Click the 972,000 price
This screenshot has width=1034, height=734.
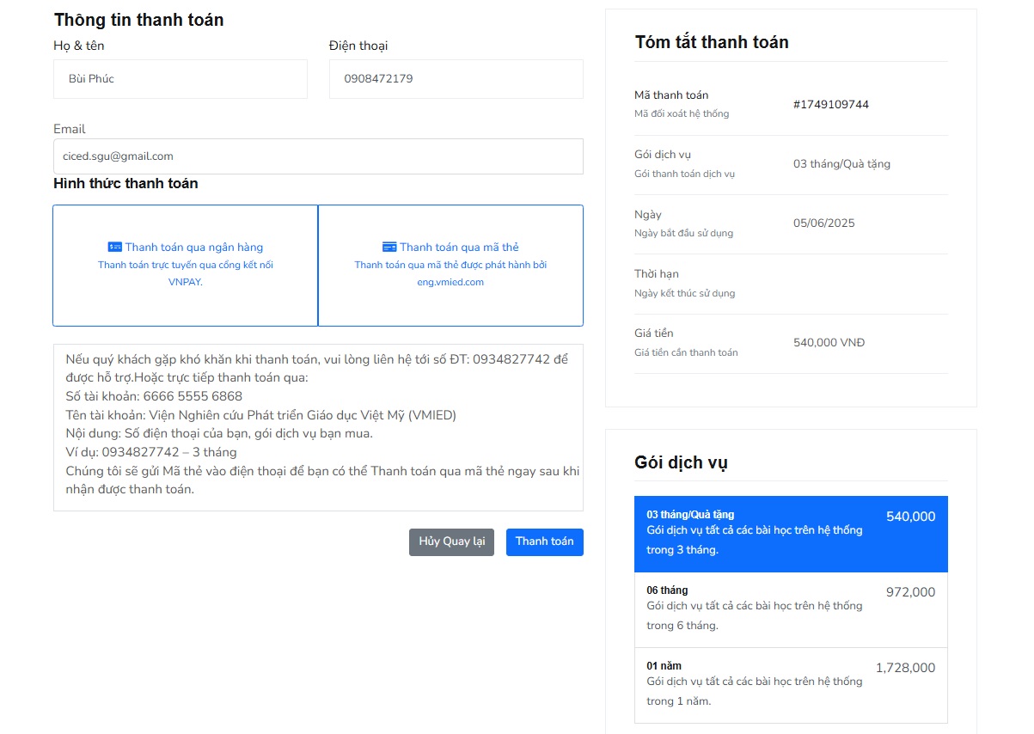(911, 592)
